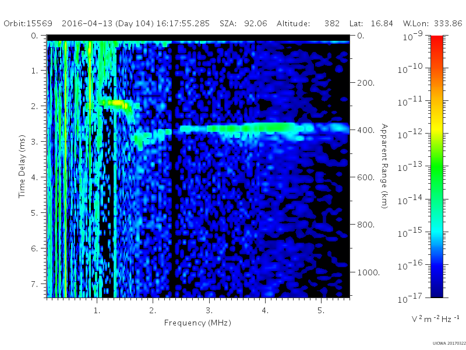Click the Altitude value 382
The height and width of the screenshot is (350, 466).
click(332, 23)
